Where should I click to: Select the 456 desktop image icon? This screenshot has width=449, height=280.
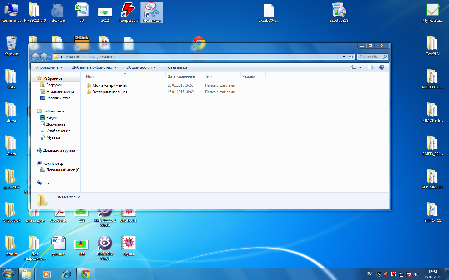[x=82, y=248]
